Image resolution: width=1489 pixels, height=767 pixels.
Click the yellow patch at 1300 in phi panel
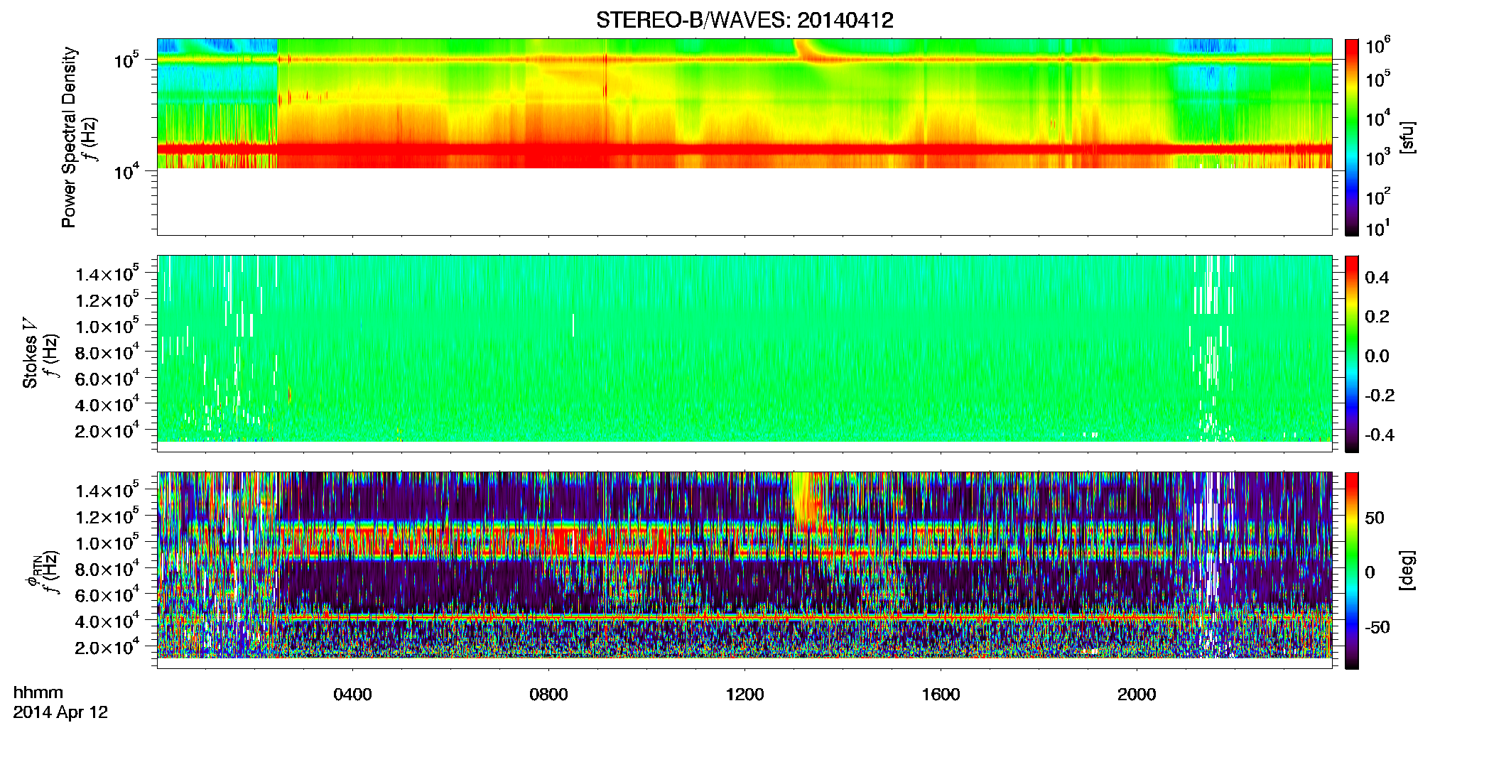[x=805, y=501]
